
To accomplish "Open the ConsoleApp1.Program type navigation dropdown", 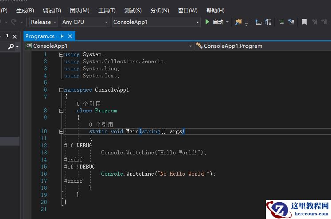I will click(x=261, y=46).
